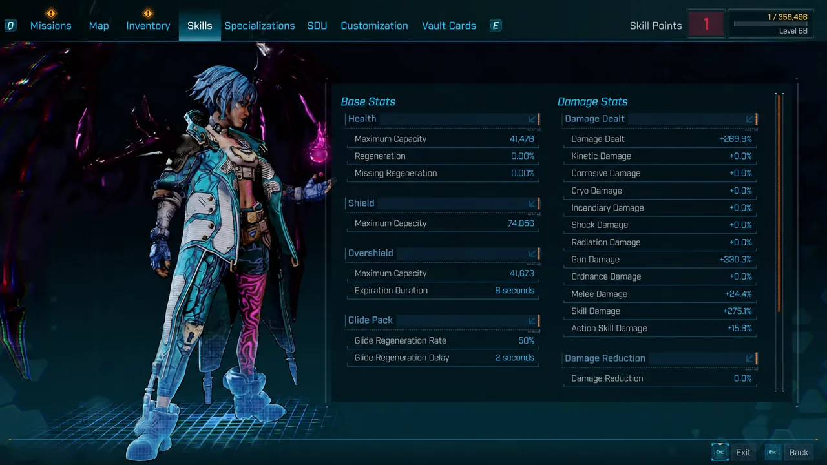Click the Exit button
This screenshot has width=827, height=465.
coord(743,452)
